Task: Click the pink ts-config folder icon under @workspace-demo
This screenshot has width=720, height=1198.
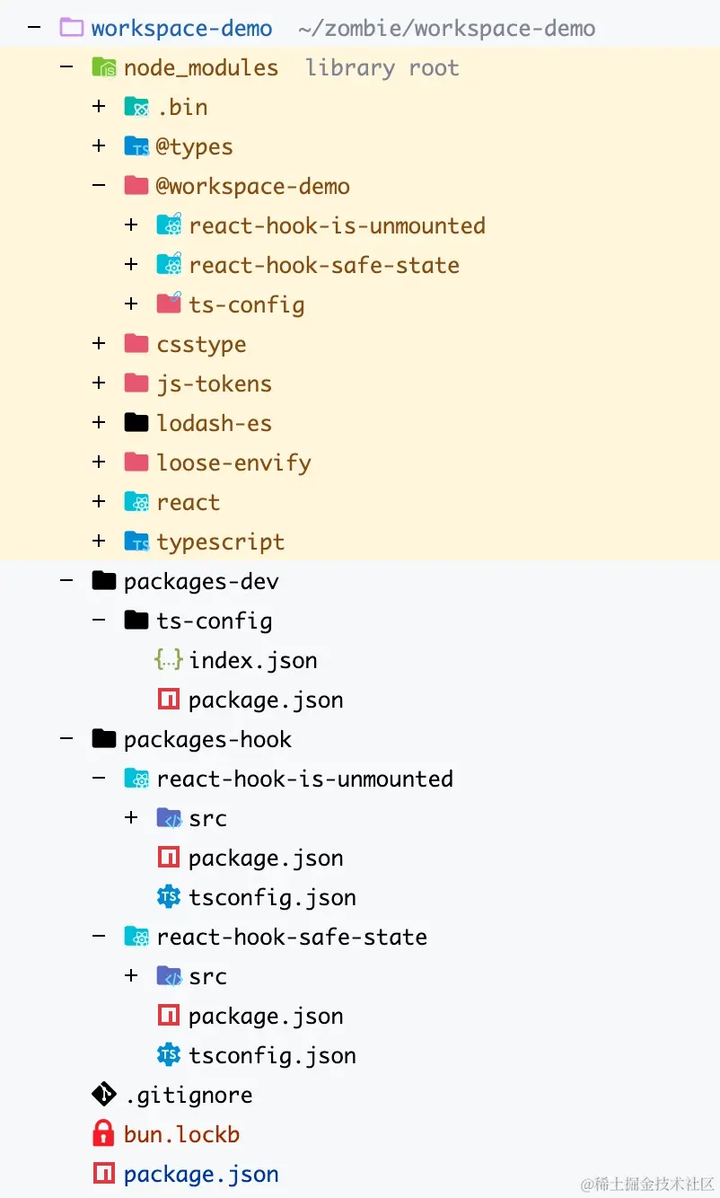Action: tap(169, 304)
